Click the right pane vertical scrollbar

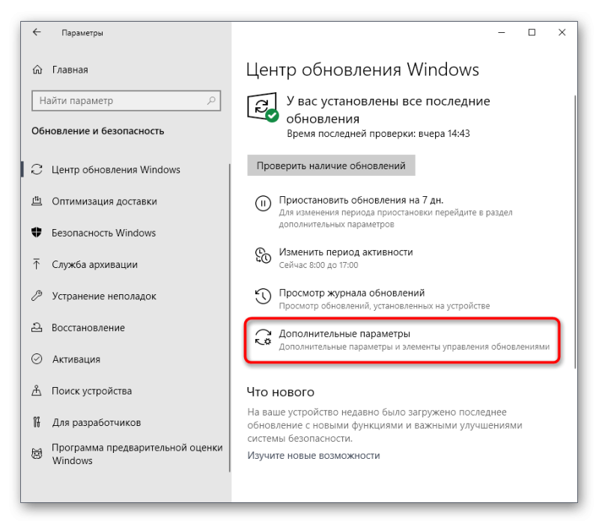(x=575, y=231)
